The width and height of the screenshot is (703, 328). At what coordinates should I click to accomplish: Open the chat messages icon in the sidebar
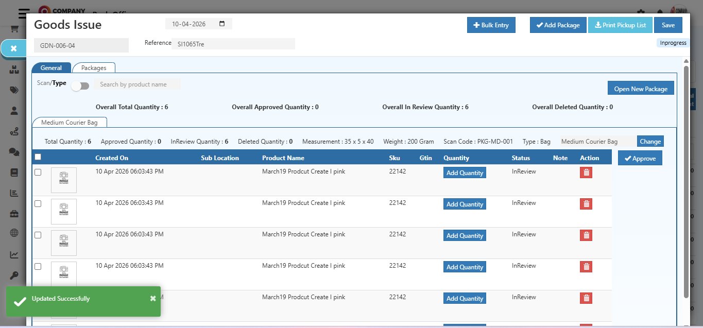pos(14,151)
